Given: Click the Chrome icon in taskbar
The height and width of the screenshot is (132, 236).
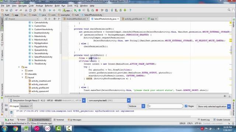Looking at the screenshot, I should 15,129.
